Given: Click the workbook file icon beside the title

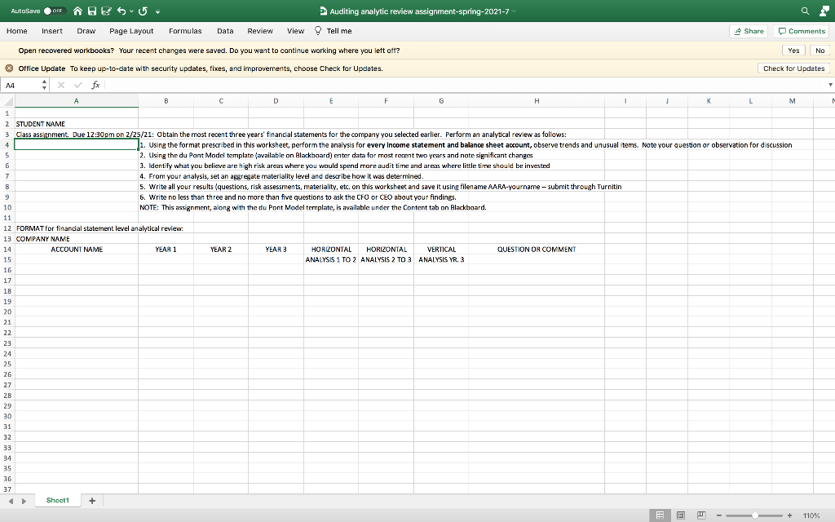Looking at the screenshot, I should [x=323, y=11].
